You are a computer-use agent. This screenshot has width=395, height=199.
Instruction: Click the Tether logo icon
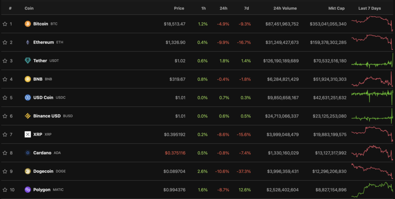(28, 61)
